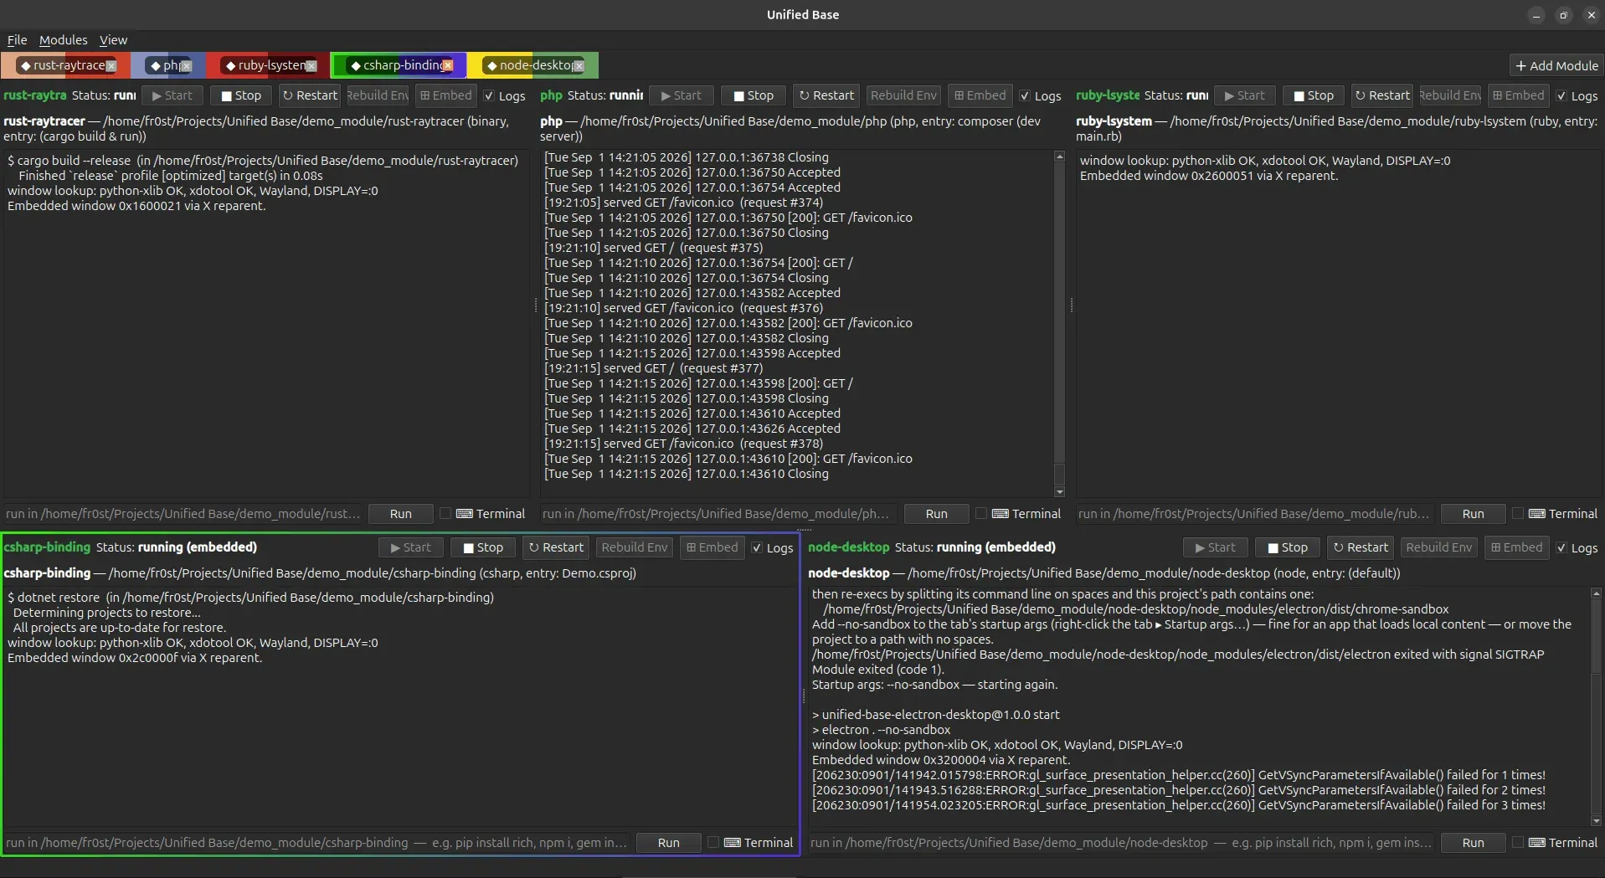The image size is (1605, 878).
Task: Click Start for rust-raytracer
Action: pos(172,95)
